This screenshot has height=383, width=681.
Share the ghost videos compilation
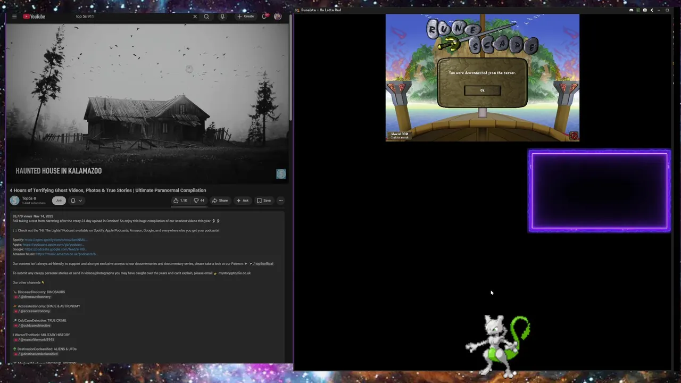[x=220, y=201]
